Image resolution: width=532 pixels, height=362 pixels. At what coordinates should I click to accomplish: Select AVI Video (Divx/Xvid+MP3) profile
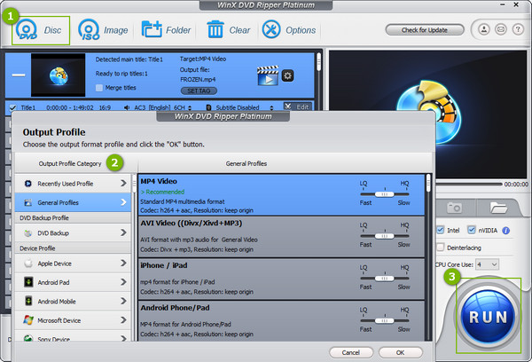click(281, 237)
